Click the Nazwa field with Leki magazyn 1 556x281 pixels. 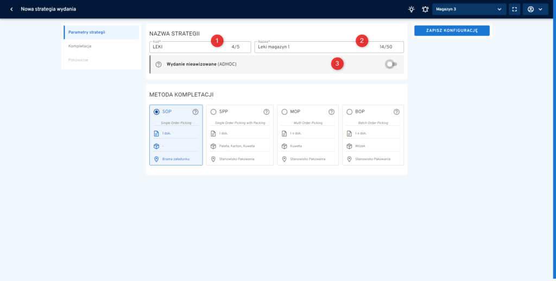[315, 47]
